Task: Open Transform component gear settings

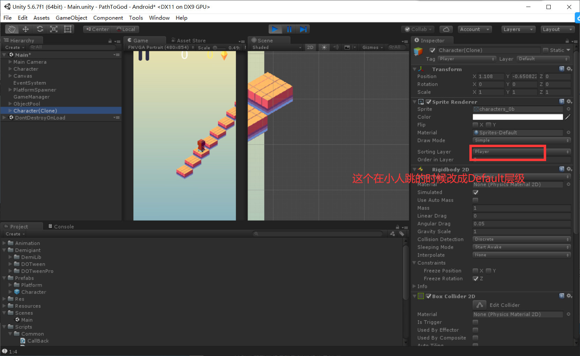Action: 569,69
